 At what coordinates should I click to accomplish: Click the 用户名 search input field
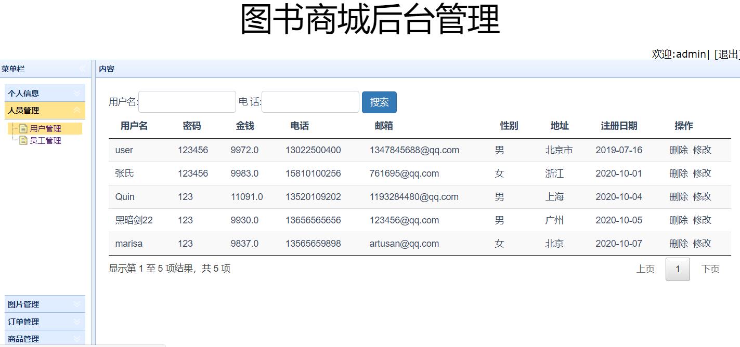click(187, 101)
